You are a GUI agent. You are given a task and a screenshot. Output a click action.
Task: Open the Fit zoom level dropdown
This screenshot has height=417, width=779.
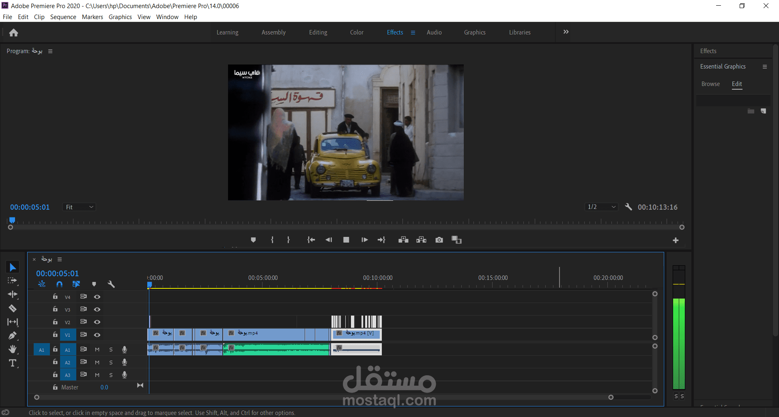(79, 207)
